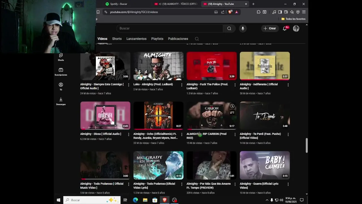Open a new browser tab

[x=253, y=4]
